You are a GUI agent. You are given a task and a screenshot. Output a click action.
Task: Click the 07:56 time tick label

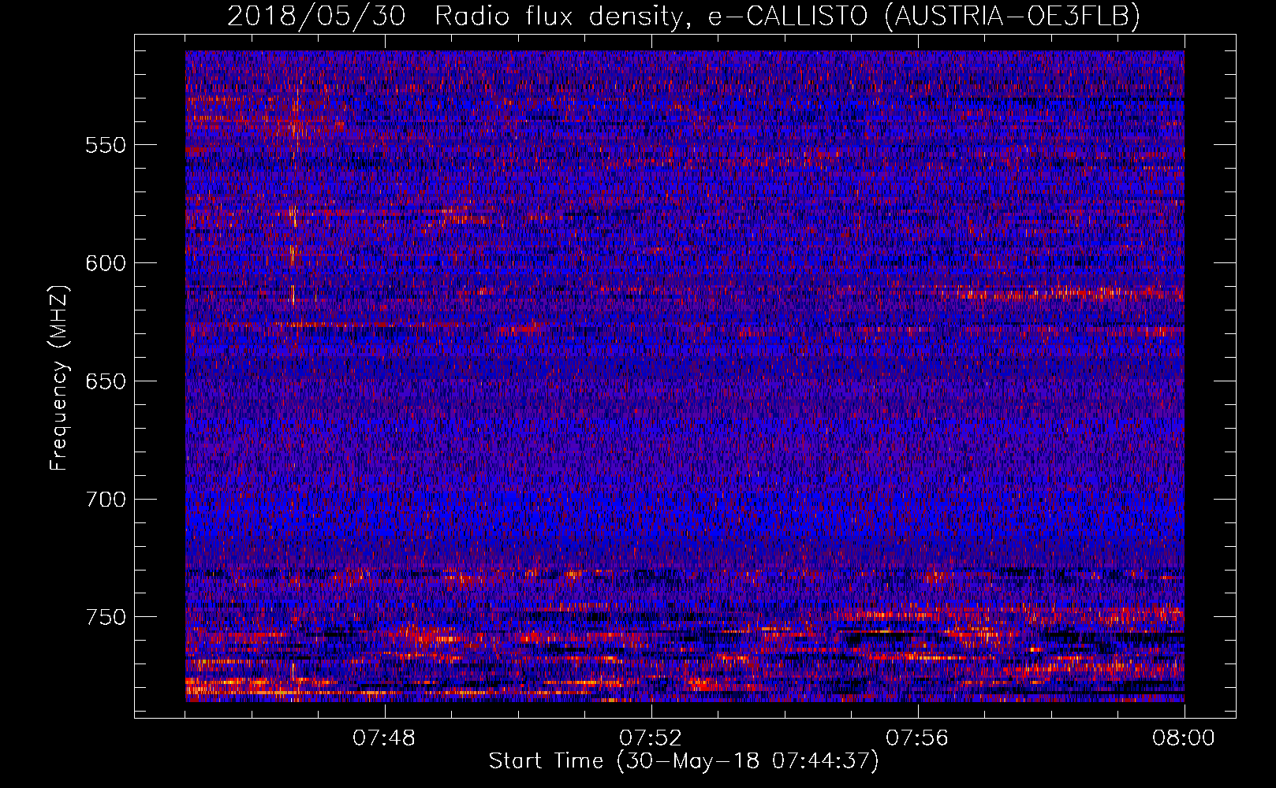pos(917,738)
